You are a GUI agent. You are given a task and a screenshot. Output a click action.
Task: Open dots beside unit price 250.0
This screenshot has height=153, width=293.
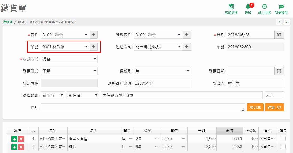183,147
